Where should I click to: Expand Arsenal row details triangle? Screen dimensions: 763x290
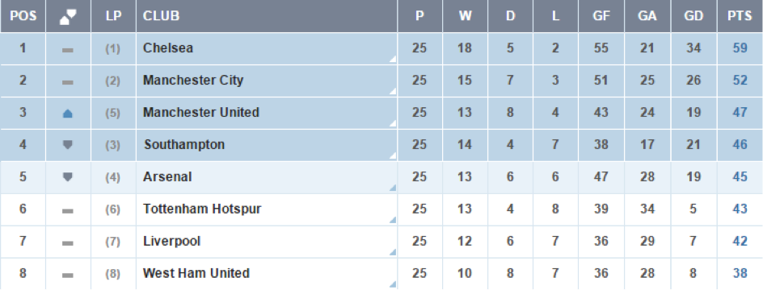tap(393, 188)
